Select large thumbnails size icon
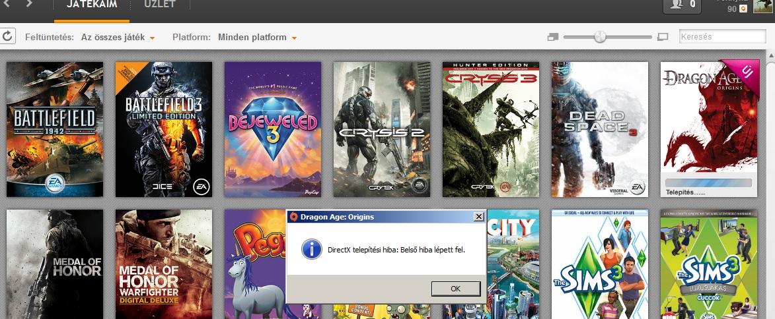Viewport: 775px width, 319px height. coord(663,37)
